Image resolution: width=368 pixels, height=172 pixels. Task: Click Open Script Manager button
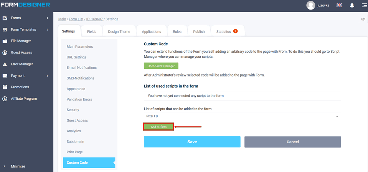161,66
